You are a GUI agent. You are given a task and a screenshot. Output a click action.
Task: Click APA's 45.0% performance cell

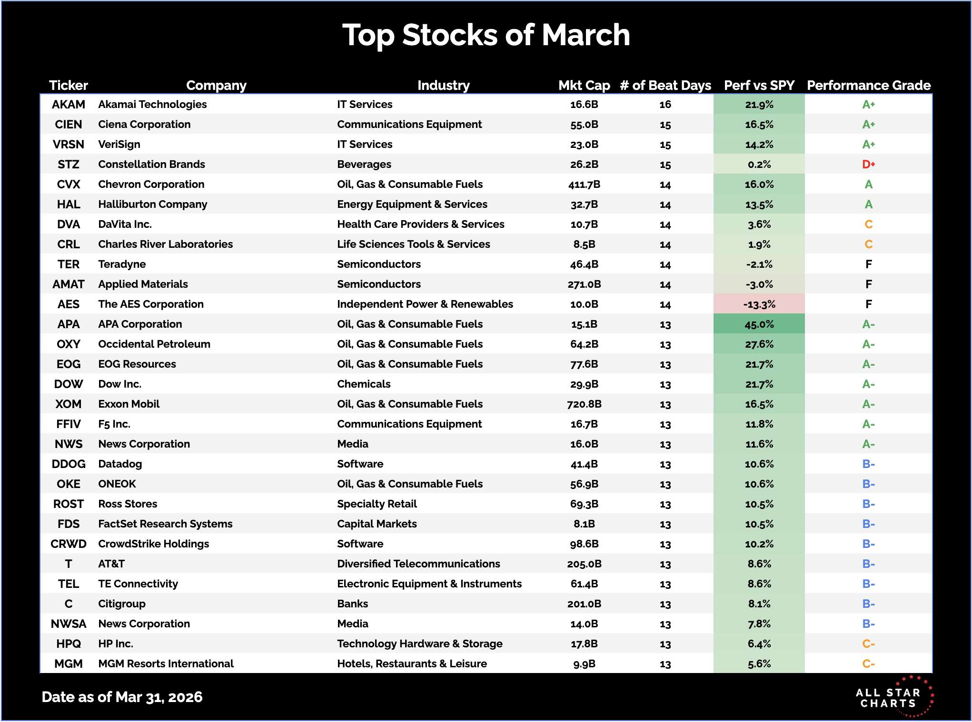pos(759,324)
